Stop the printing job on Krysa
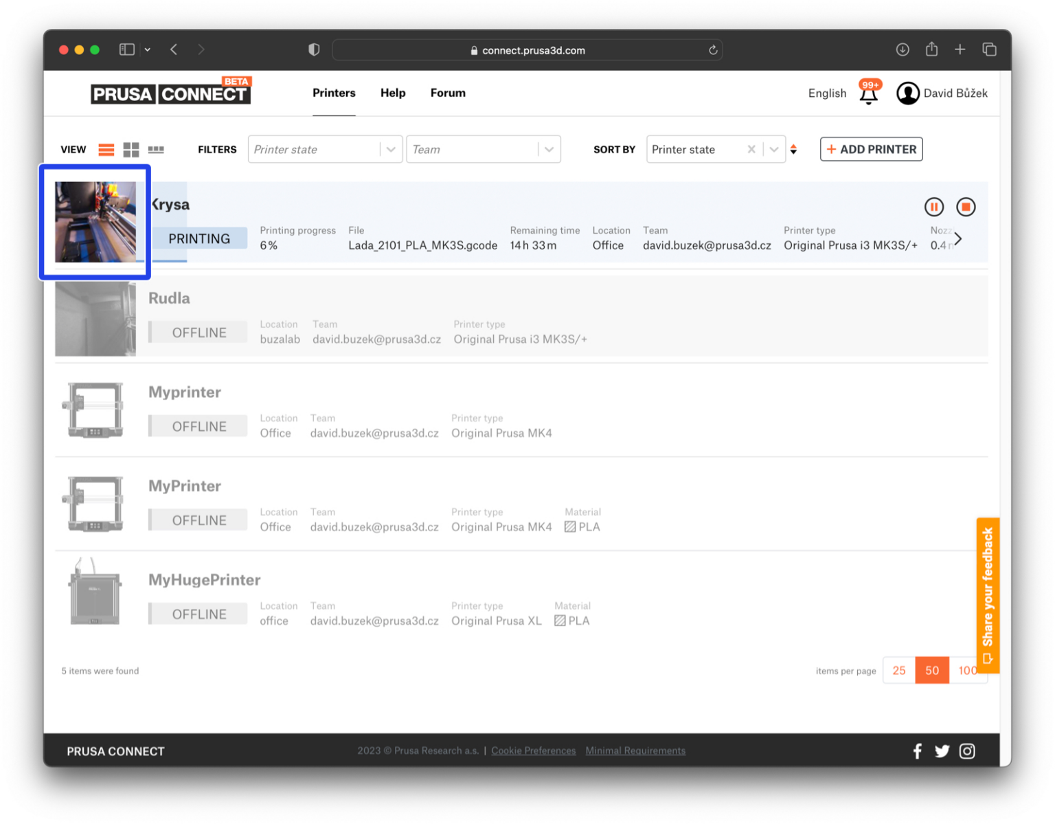This screenshot has width=1055, height=824. [966, 207]
